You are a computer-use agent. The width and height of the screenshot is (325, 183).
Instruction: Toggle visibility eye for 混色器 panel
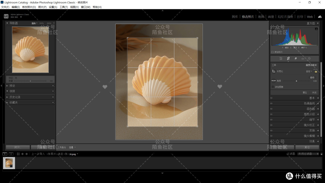(x=271, y=109)
